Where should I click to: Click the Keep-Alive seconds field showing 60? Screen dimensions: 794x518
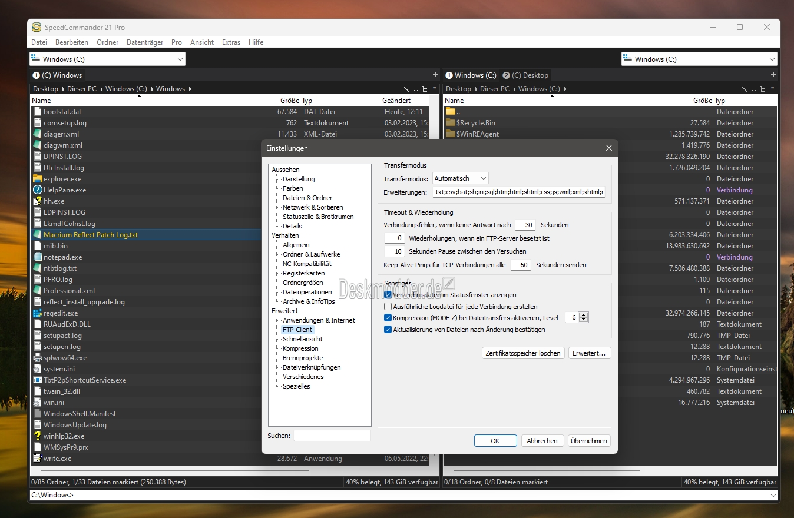click(x=521, y=265)
